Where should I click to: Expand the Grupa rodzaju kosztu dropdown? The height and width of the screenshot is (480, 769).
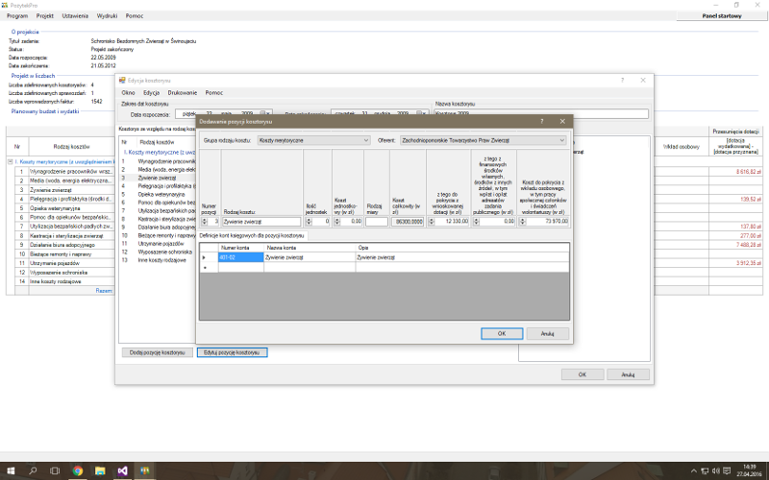[x=365, y=140]
